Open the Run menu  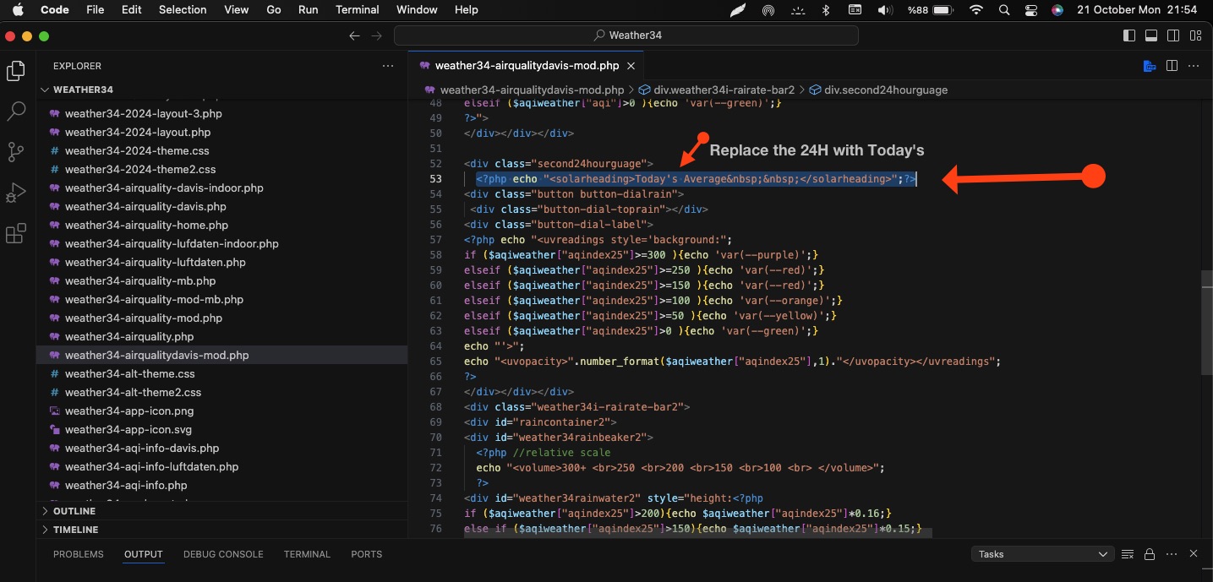[x=308, y=10]
